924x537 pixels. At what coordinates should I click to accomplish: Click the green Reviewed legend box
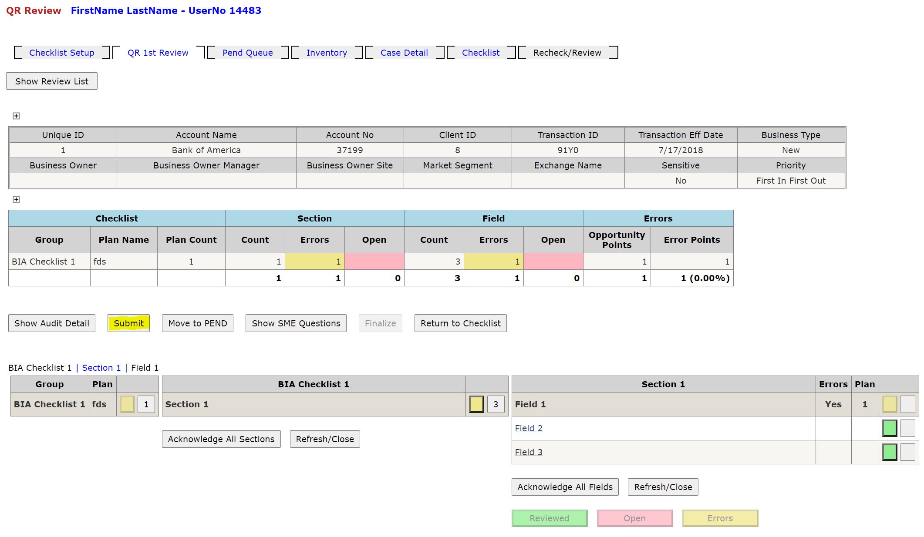[550, 518]
